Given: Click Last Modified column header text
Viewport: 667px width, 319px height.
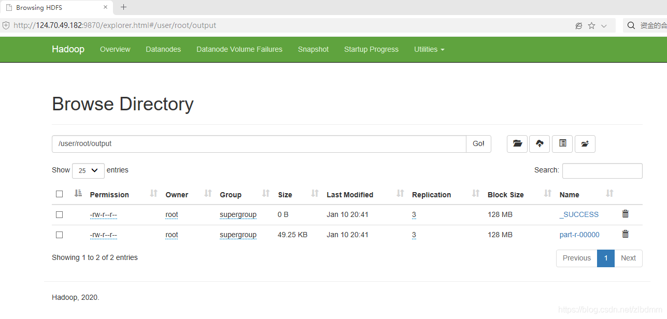Looking at the screenshot, I should [350, 195].
